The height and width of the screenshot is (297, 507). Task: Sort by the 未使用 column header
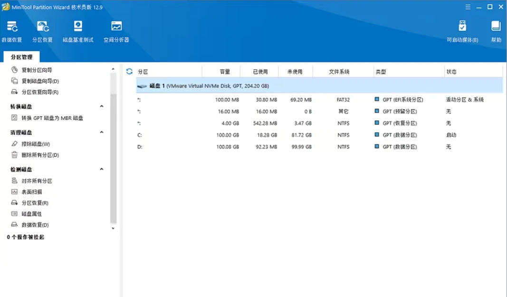(295, 72)
